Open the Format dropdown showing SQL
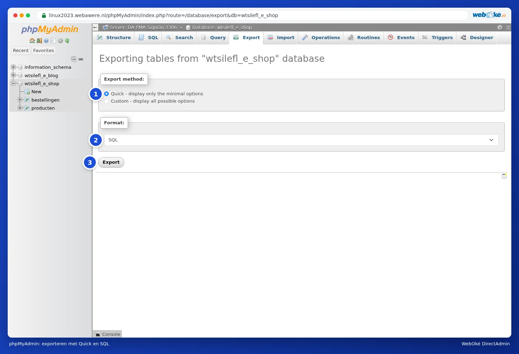This screenshot has height=354, width=519. click(x=301, y=140)
